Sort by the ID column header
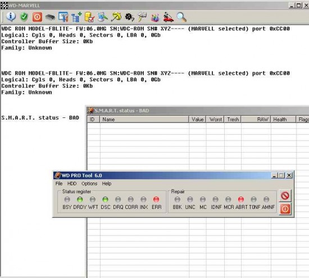The image size is (309, 278). coord(93,119)
